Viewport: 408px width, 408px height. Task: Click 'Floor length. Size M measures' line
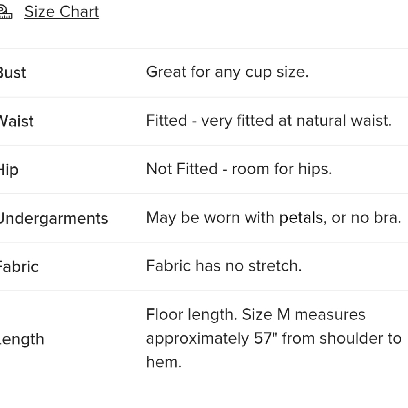(255, 315)
